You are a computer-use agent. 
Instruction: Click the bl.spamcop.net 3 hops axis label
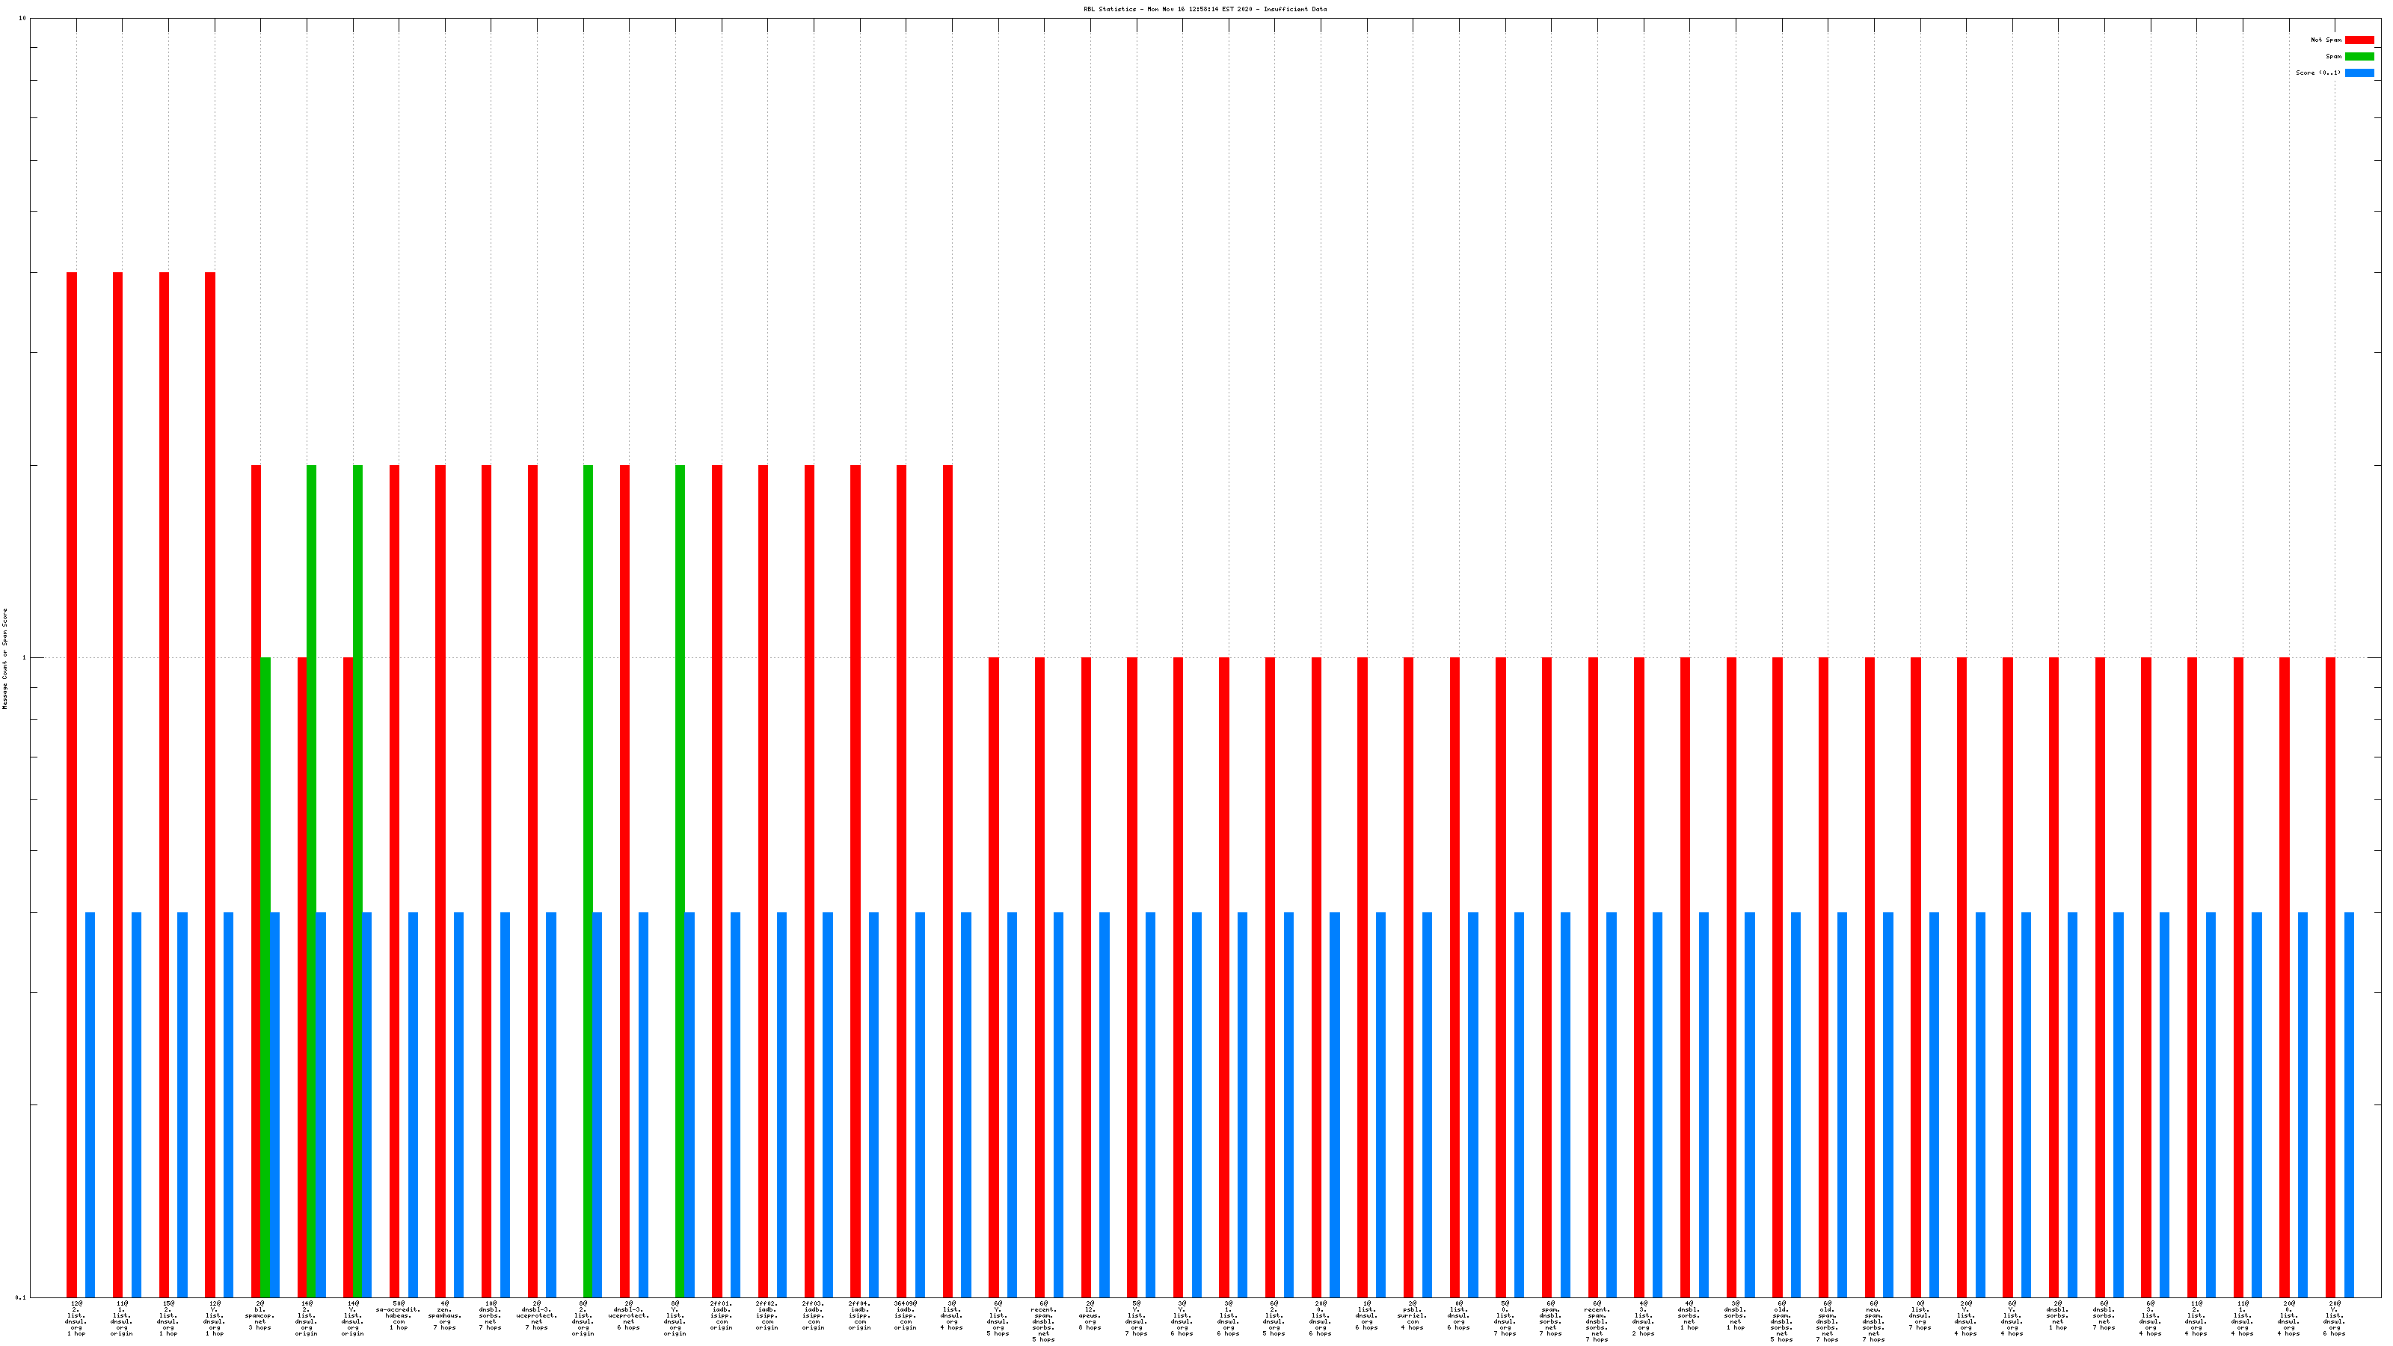pos(260,1315)
